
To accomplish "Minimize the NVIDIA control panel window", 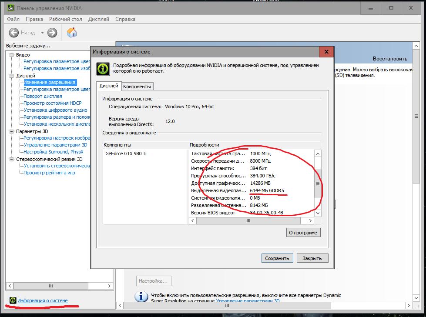I will tap(371, 8).
